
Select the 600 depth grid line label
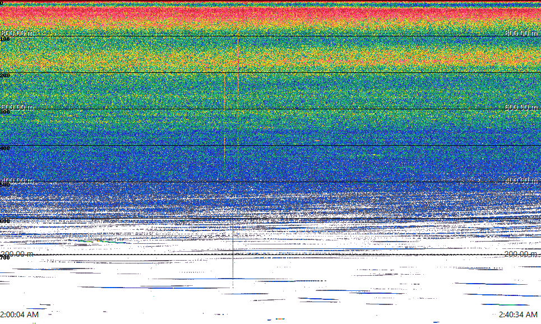(5, 221)
